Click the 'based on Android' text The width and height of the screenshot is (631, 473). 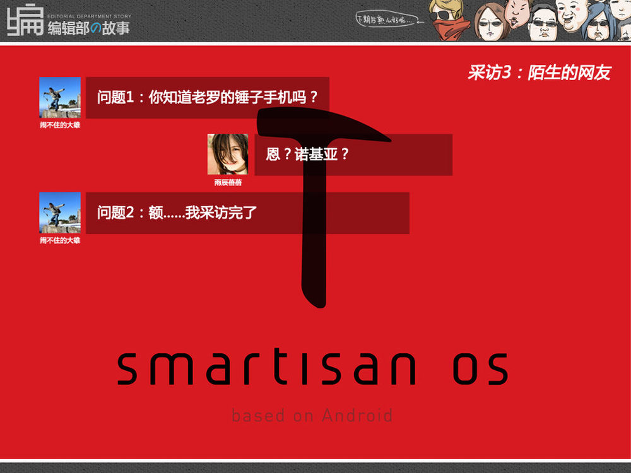pyautogui.click(x=312, y=416)
